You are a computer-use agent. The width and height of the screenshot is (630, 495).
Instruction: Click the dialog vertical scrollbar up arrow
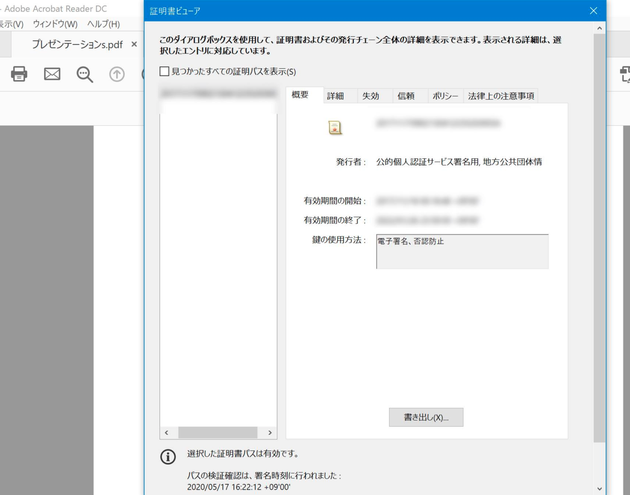pyautogui.click(x=600, y=27)
